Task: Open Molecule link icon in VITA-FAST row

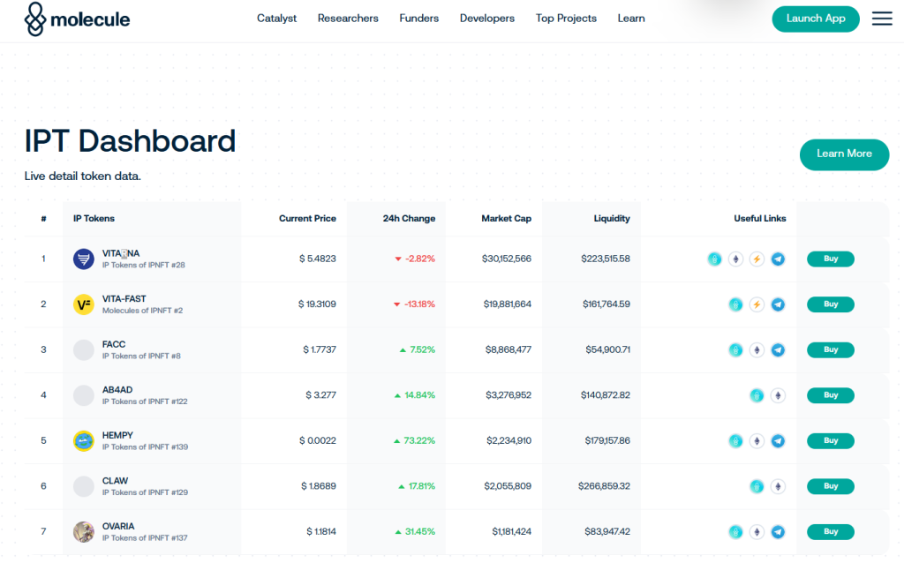Action: click(735, 304)
